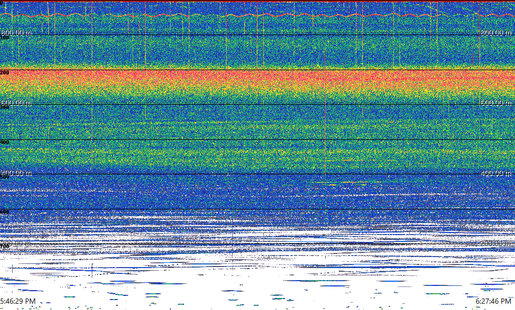Select the 300 depth grid label
The image size is (515, 310).
pos(5,107)
